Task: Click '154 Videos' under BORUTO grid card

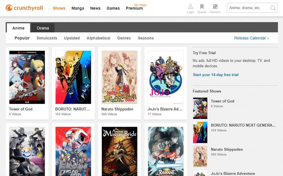Action: [63, 114]
